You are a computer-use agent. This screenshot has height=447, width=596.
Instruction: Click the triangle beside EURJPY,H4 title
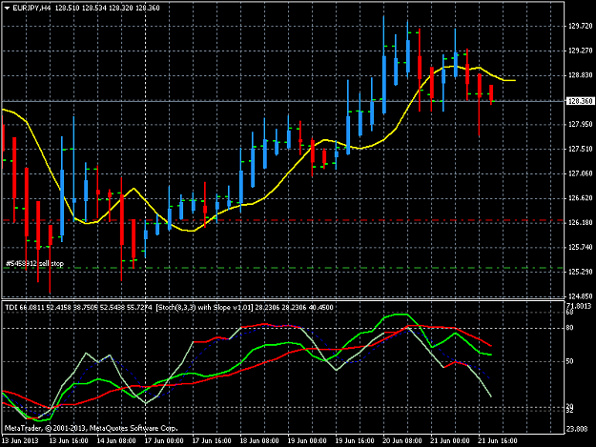pos(7,8)
